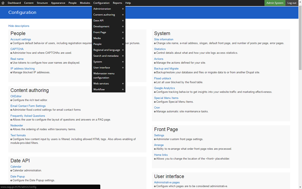This screenshot has height=189, width=302.
Task: Click the Log out button
Action: point(292,3)
